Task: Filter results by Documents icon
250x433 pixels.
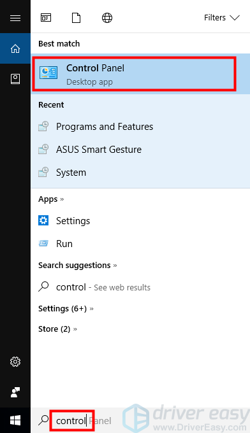Action: (76, 18)
